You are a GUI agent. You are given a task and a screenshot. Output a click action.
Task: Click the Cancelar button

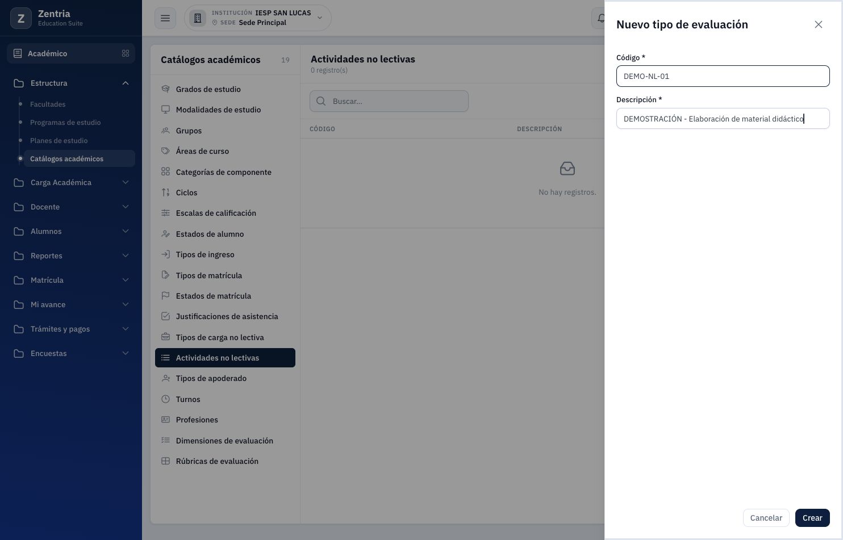tap(766, 518)
